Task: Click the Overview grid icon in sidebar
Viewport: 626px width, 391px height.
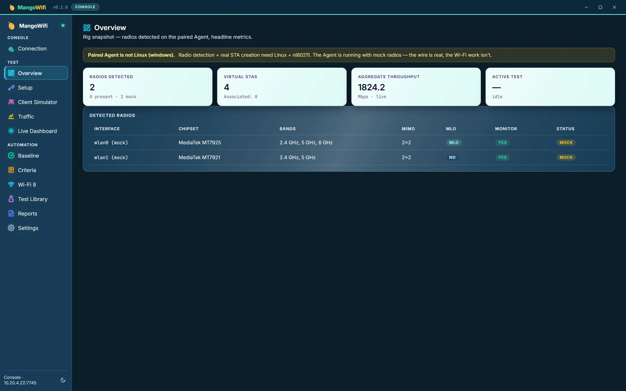Action: coord(11,73)
